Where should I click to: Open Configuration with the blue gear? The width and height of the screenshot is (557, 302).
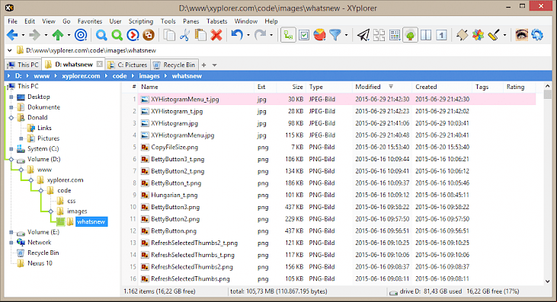537,35
